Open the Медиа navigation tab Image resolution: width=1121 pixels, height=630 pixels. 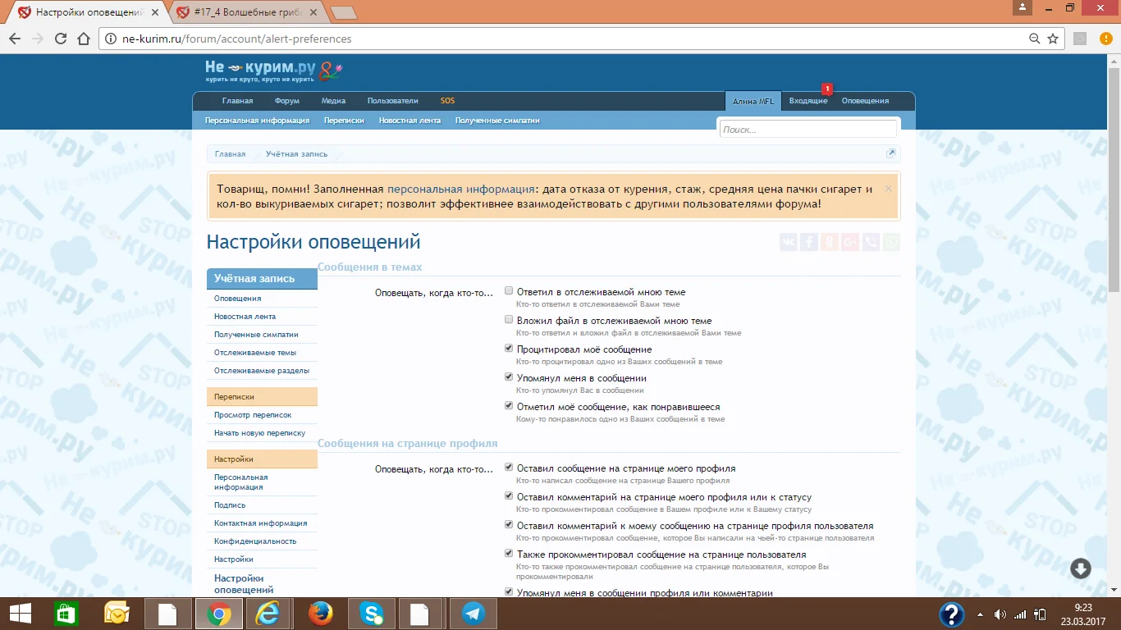click(x=333, y=101)
